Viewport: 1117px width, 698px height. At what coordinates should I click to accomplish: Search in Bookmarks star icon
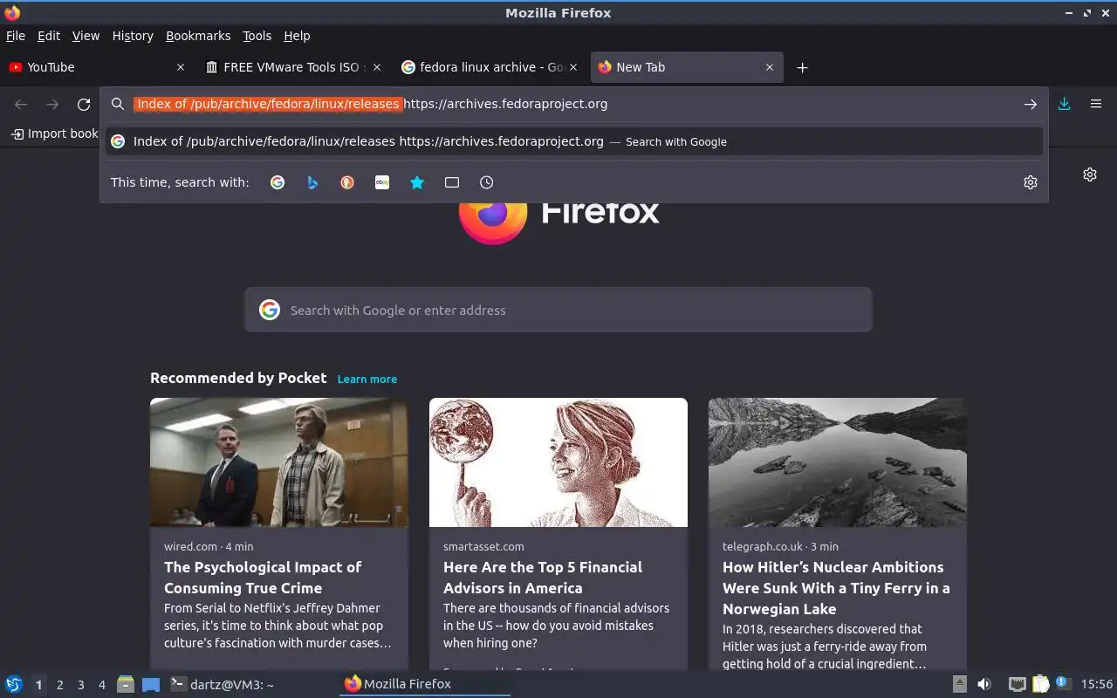pyautogui.click(x=417, y=182)
